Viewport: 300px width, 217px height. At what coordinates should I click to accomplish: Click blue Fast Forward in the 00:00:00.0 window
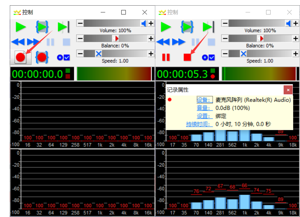point(33,42)
